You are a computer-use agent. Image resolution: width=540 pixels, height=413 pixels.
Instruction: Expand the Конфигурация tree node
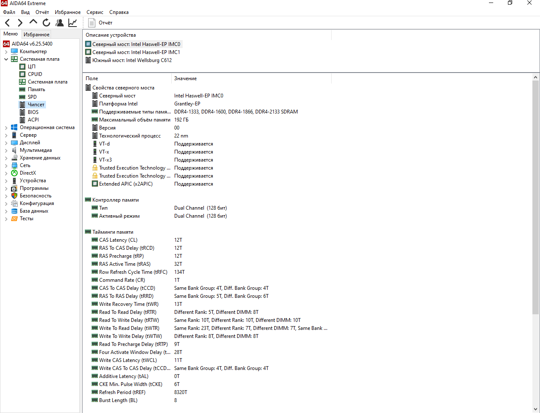point(6,203)
